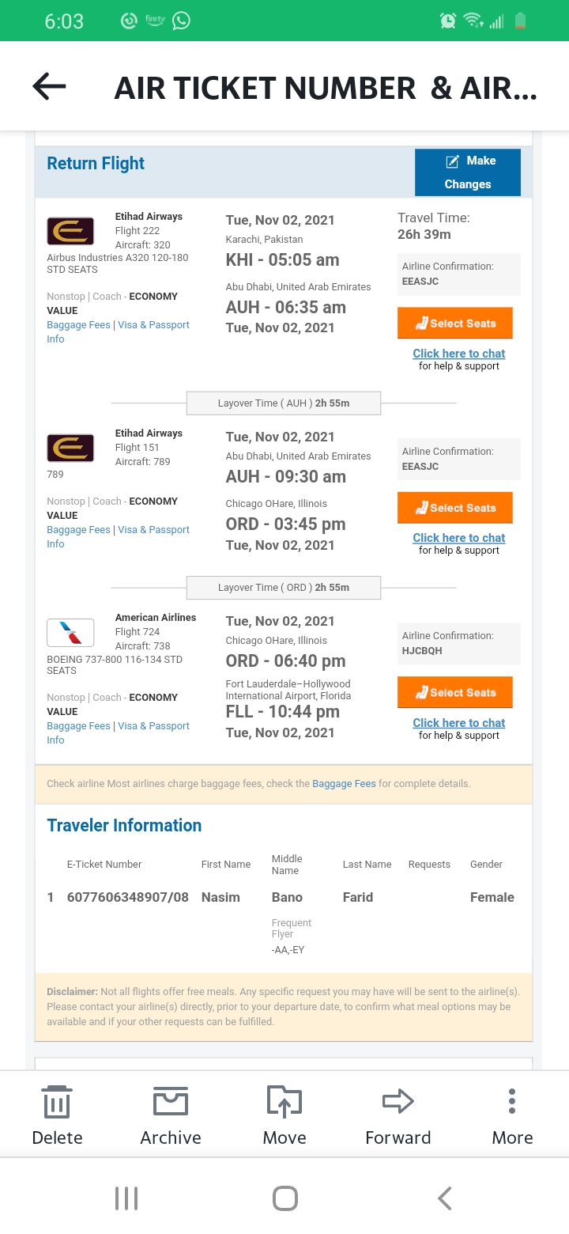This screenshot has width=569, height=1234.
Task: Select Seats for Etihad Flight 151
Action: [455, 508]
